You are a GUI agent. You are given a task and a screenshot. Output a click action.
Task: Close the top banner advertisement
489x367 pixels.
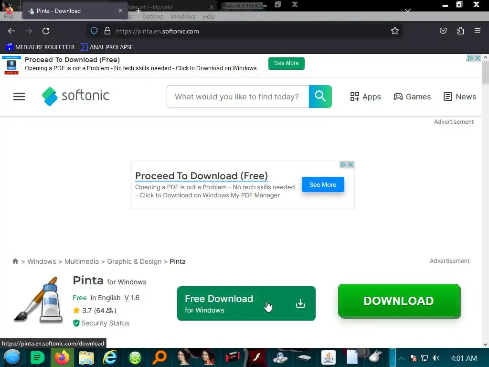pyautogui.click(x=478, y=58)
